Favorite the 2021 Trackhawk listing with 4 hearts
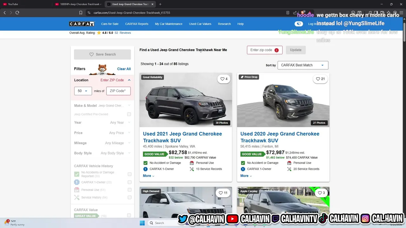This screenshot has width=406, height=228. pyautogui.click(x=224, y=79)
